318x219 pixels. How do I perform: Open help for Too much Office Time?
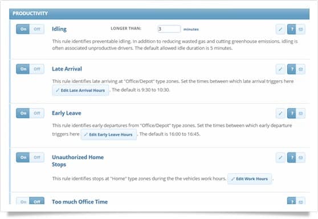292,201
